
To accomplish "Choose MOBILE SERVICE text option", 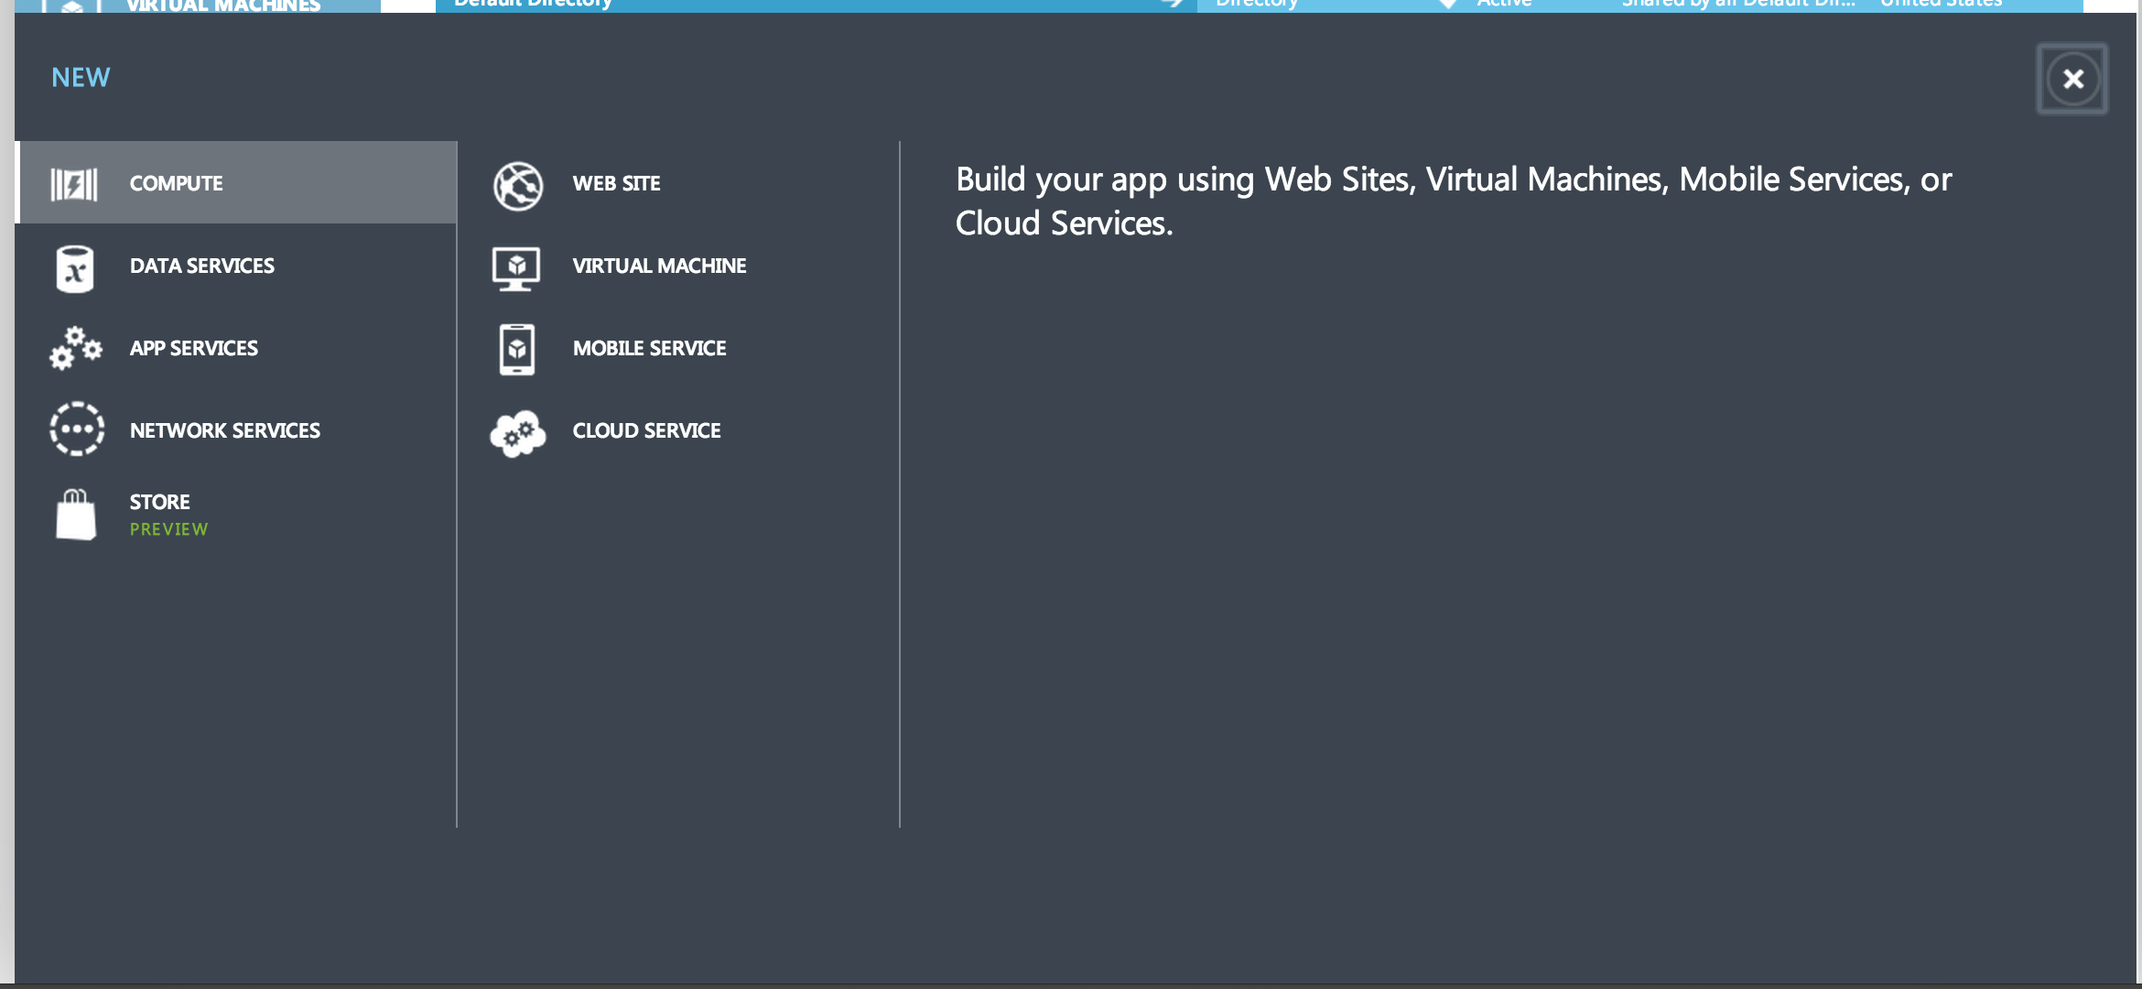I will [x=649, y=348].
